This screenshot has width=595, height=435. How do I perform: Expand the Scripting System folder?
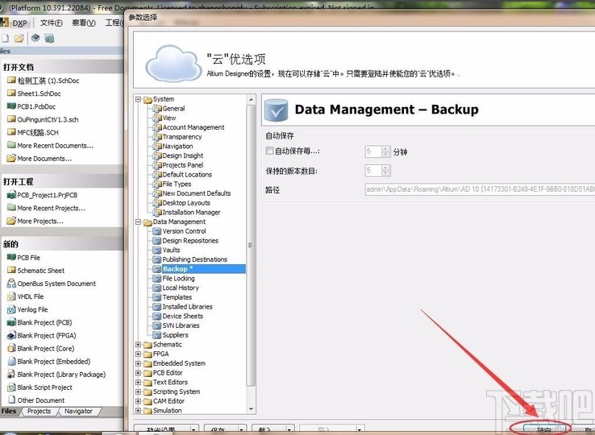coord(138,391)
